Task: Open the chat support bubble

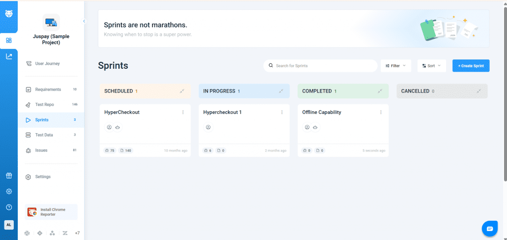Action: click(x=489, y=229)
